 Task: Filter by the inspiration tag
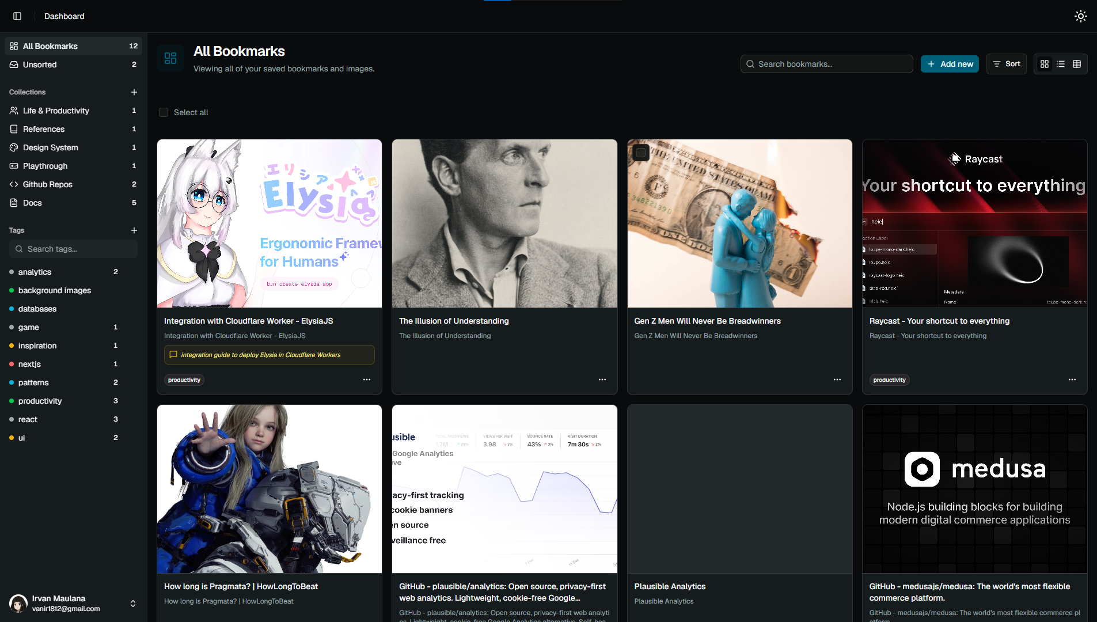pyautogui.click(x=64, y=346)
